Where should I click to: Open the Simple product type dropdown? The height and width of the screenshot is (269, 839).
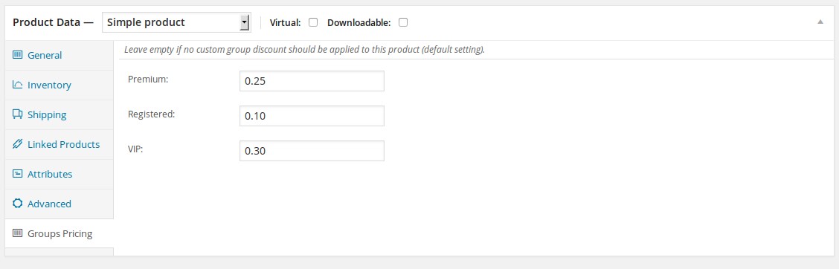point(176,22)
